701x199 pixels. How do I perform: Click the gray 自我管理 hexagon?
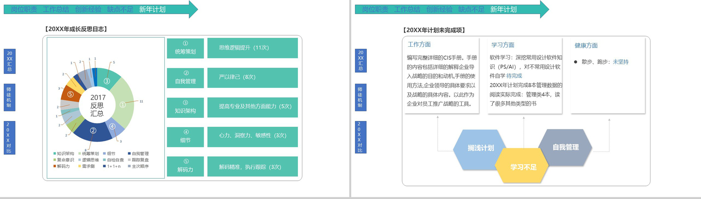tap(565, 147)
